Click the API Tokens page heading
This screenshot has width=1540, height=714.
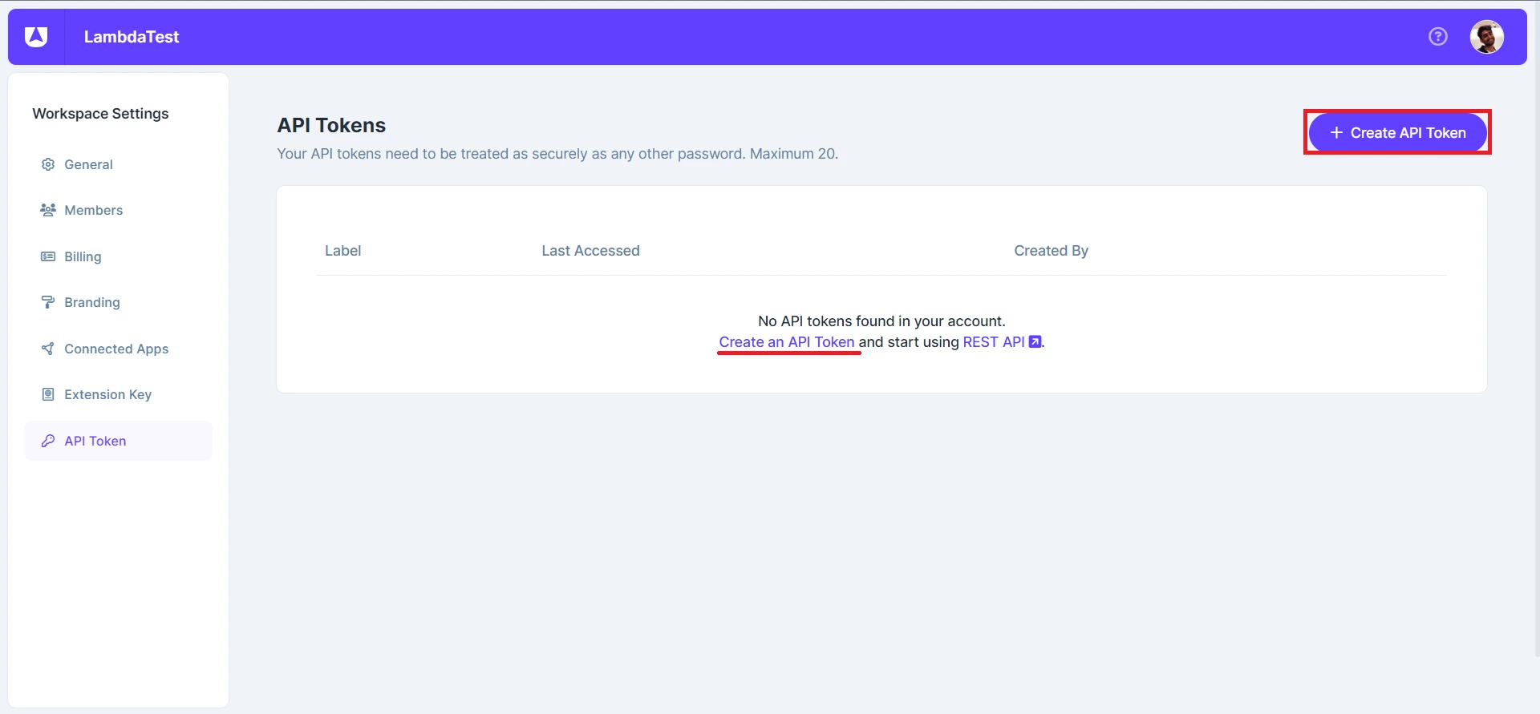331,125
